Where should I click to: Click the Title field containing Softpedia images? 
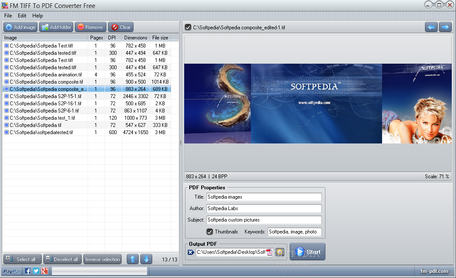(x=264, y=197)
